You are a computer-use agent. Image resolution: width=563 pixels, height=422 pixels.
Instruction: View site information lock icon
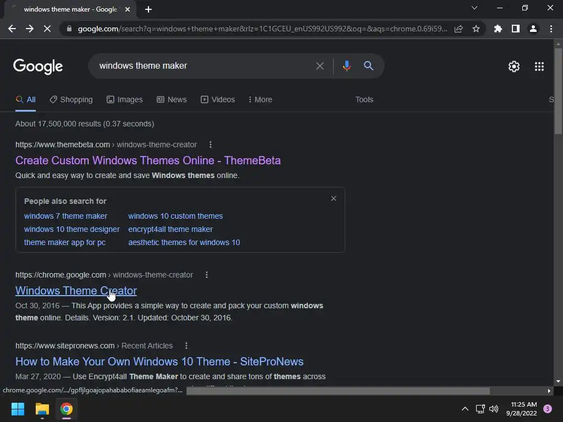pos(69,29)
